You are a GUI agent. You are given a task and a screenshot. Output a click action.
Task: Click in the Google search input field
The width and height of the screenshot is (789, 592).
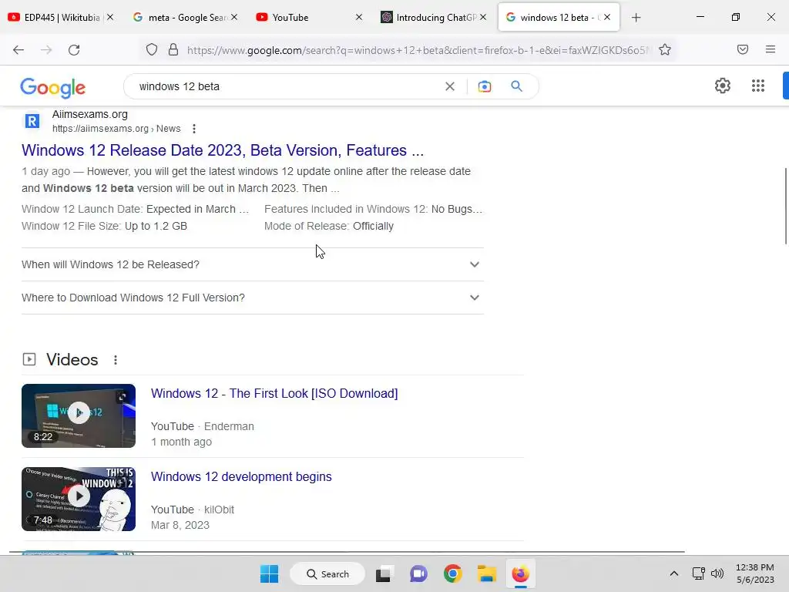click(x=287, y=86)
